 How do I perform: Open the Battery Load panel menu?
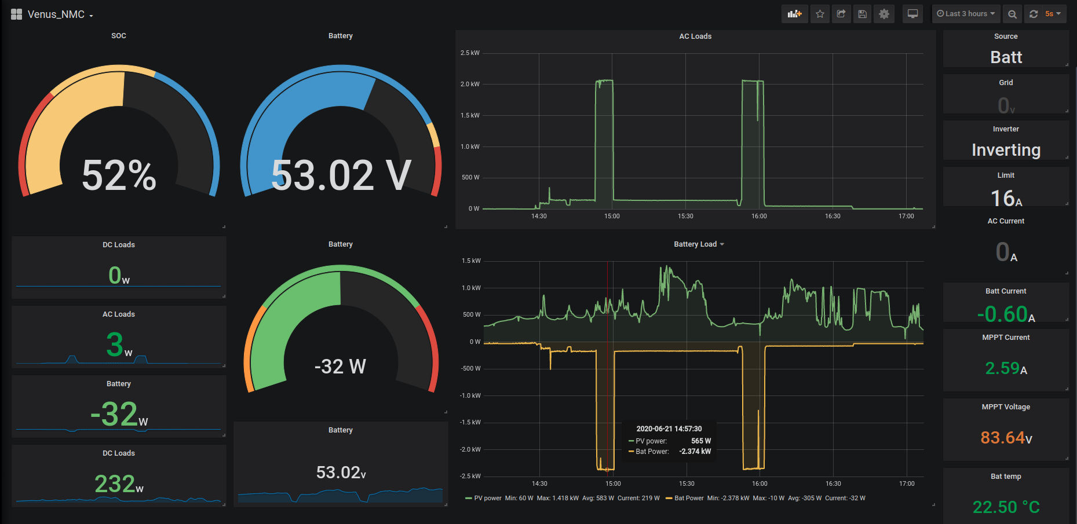699,244
